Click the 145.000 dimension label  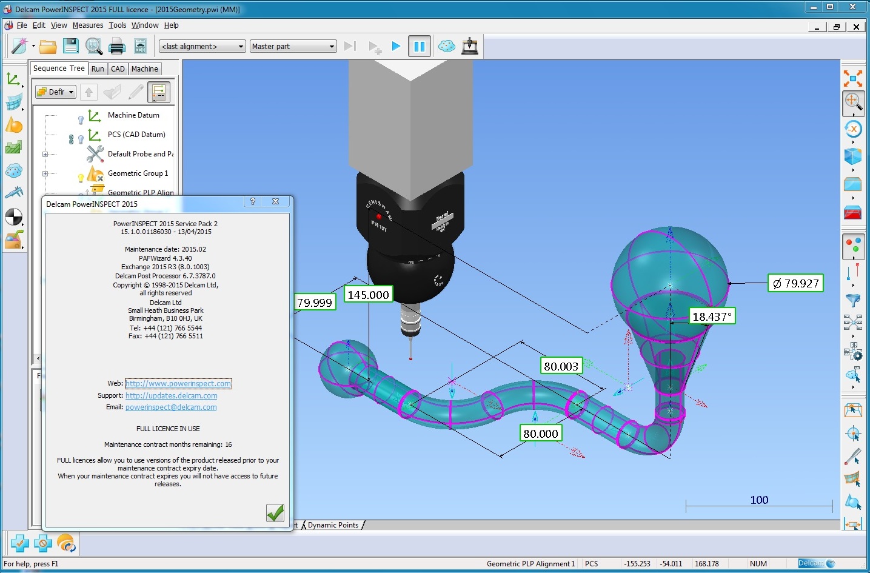[368, 295]
